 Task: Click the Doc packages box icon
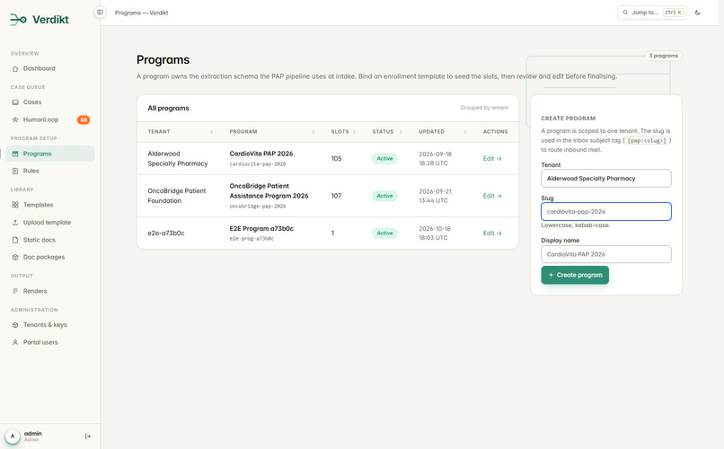coord(15,258)
